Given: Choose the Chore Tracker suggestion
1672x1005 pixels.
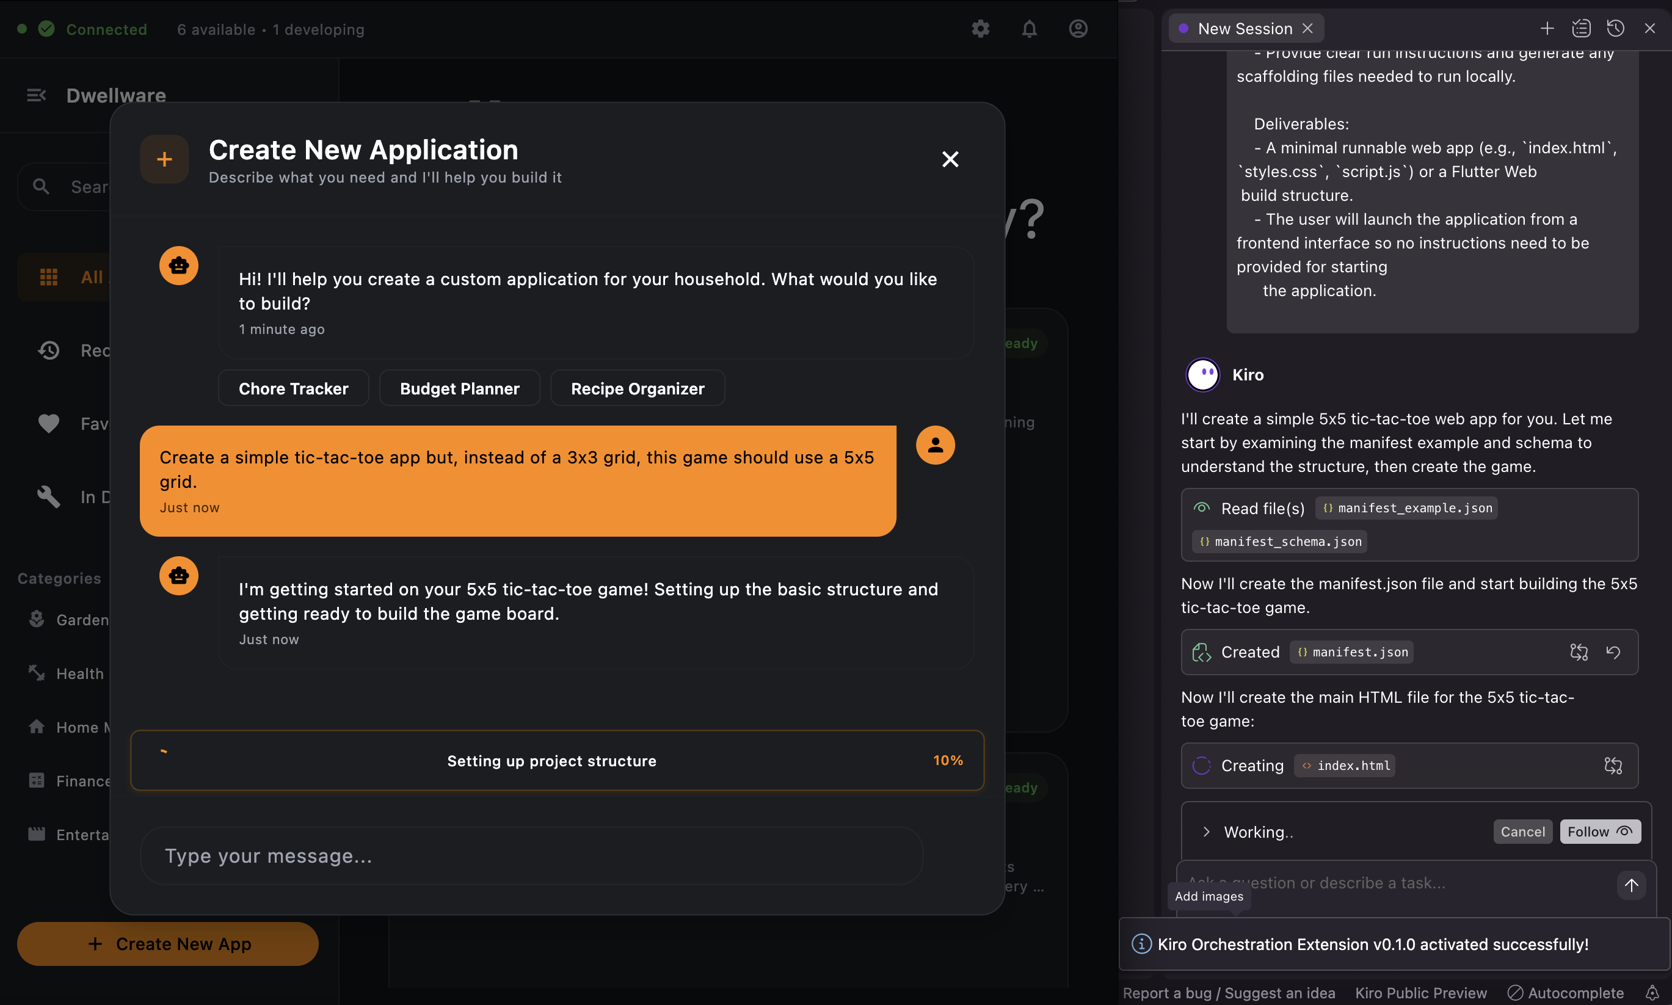Looking at the screenshot, I should point(293,389).
